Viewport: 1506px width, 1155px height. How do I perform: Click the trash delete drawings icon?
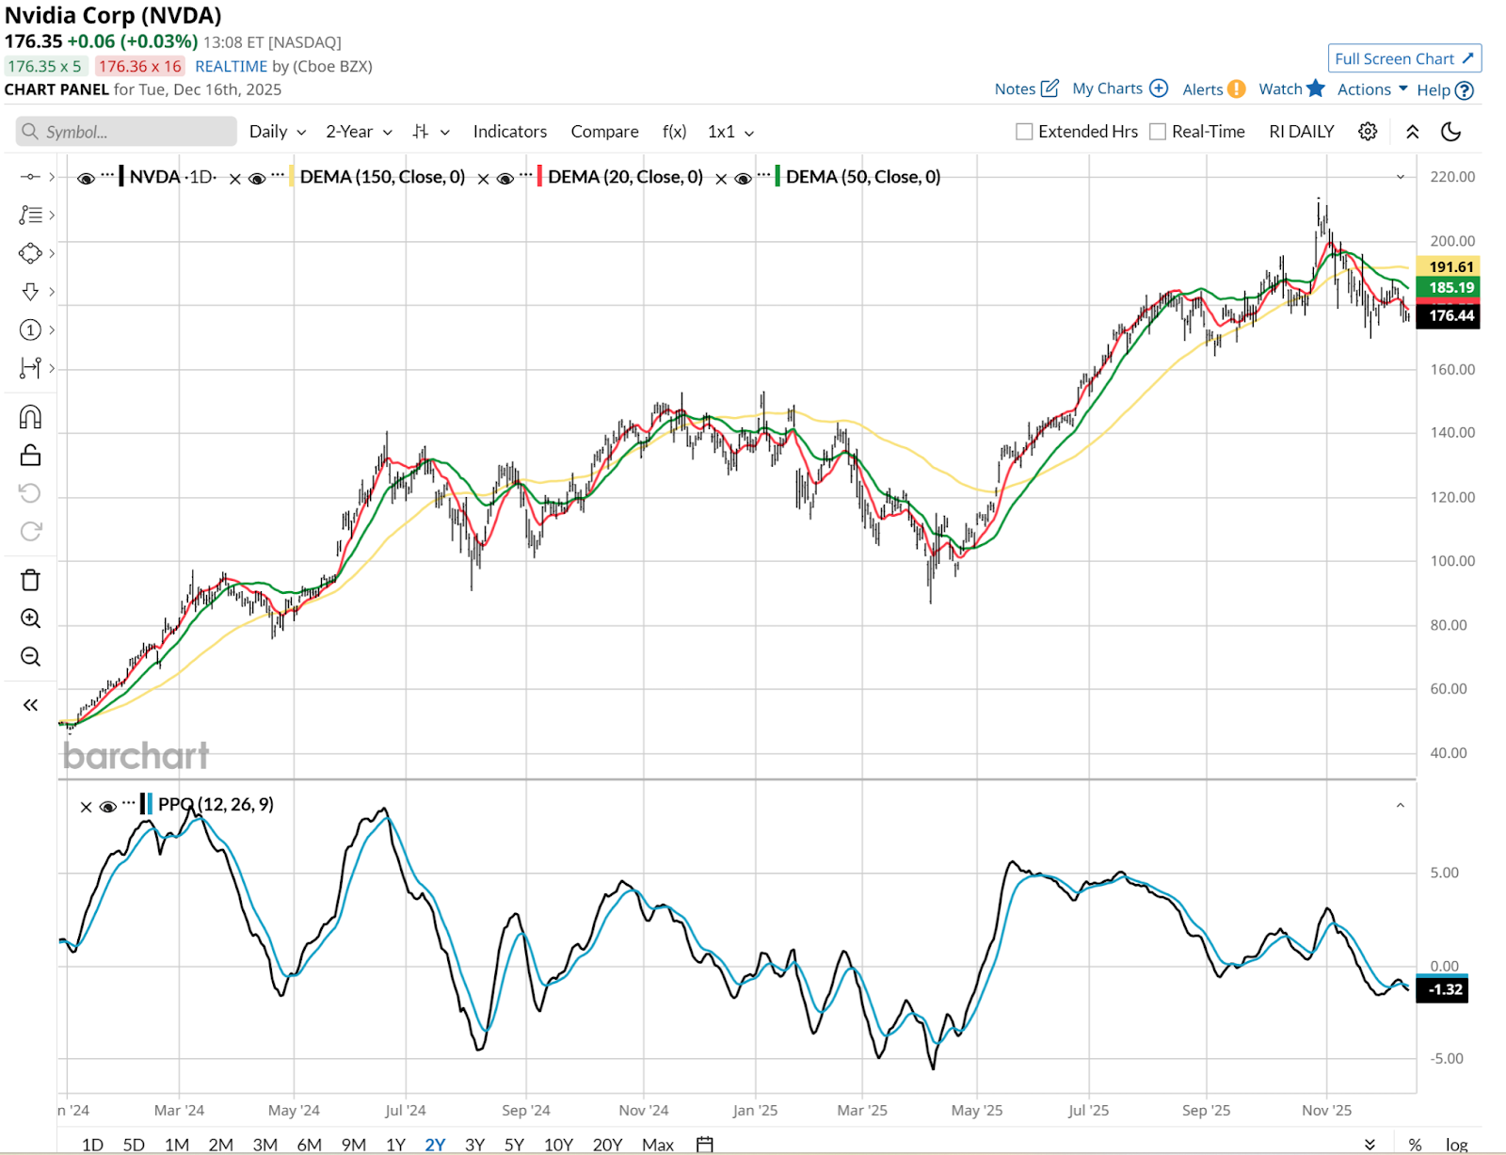click(30, 580)
